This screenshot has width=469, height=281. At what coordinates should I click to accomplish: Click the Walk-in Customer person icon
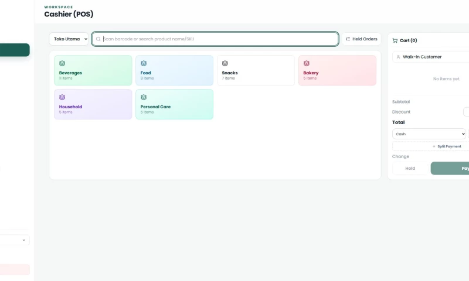398,57
